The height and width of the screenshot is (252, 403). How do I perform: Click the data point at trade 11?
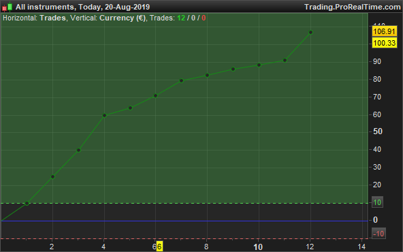click(285, 61)
